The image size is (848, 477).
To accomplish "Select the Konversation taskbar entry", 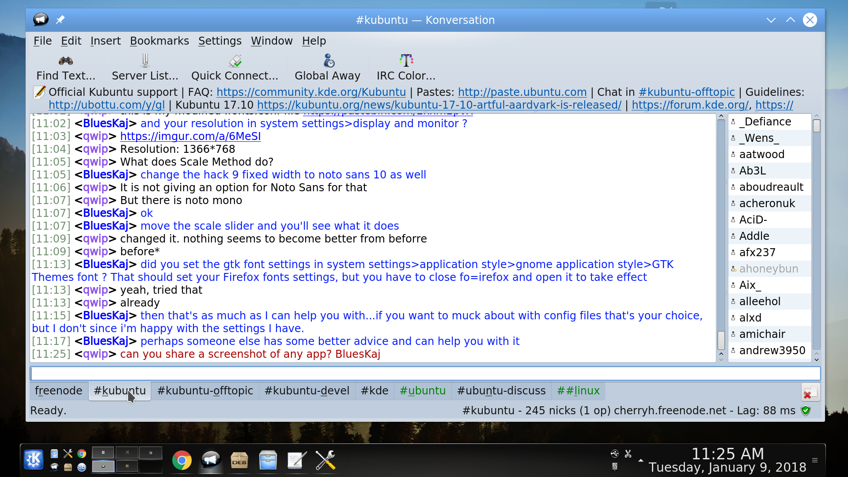I will click(x=211, y=460).
